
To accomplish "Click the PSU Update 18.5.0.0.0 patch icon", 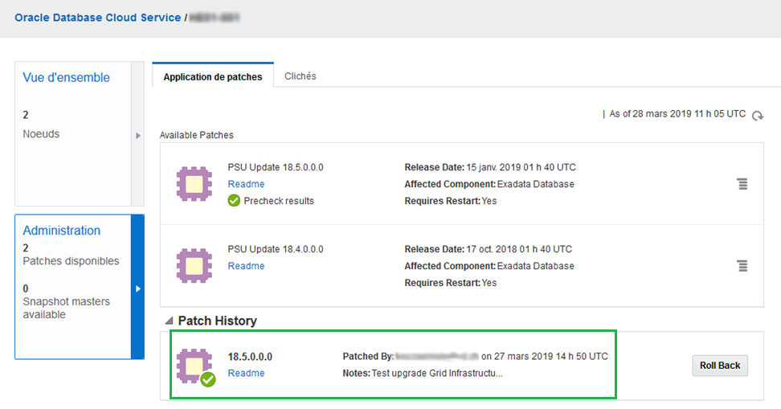I will 194,184.
